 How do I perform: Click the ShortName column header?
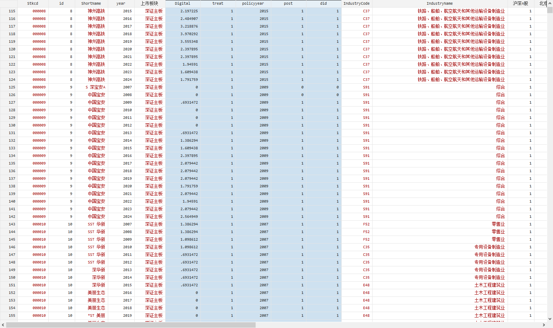tap(91, 3)
